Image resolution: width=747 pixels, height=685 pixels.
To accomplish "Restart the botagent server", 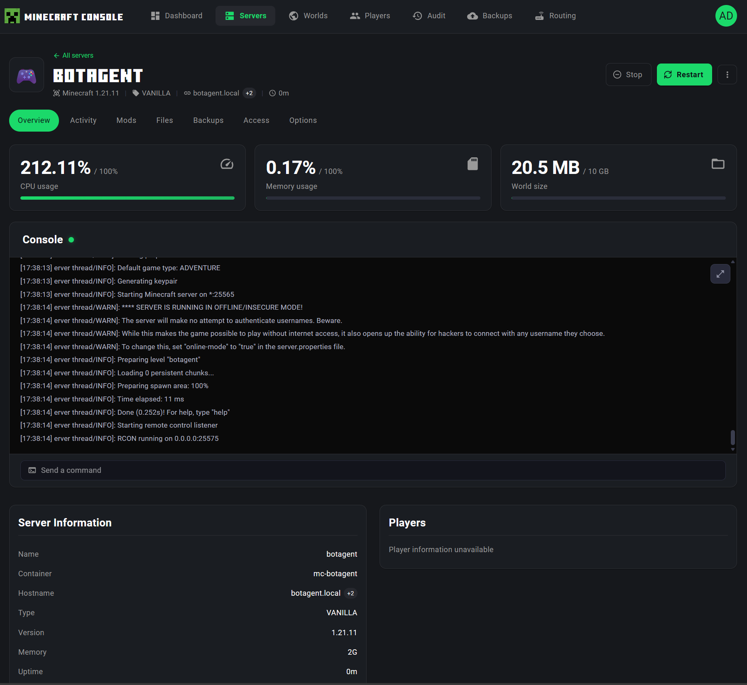I will (x=684, y=75).
